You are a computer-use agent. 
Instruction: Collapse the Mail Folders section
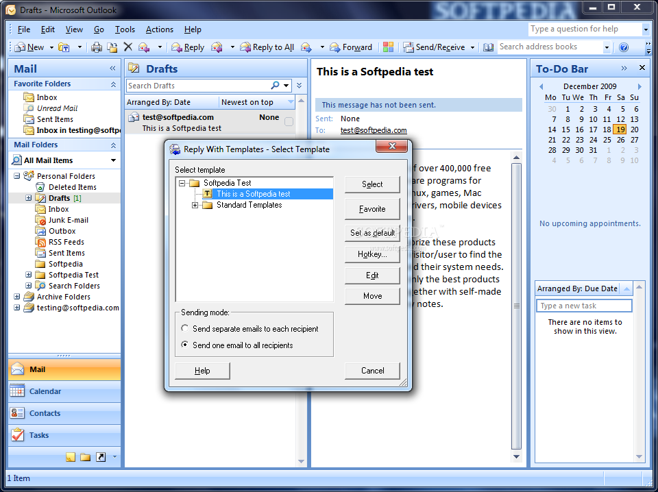[x=113, y=145]
